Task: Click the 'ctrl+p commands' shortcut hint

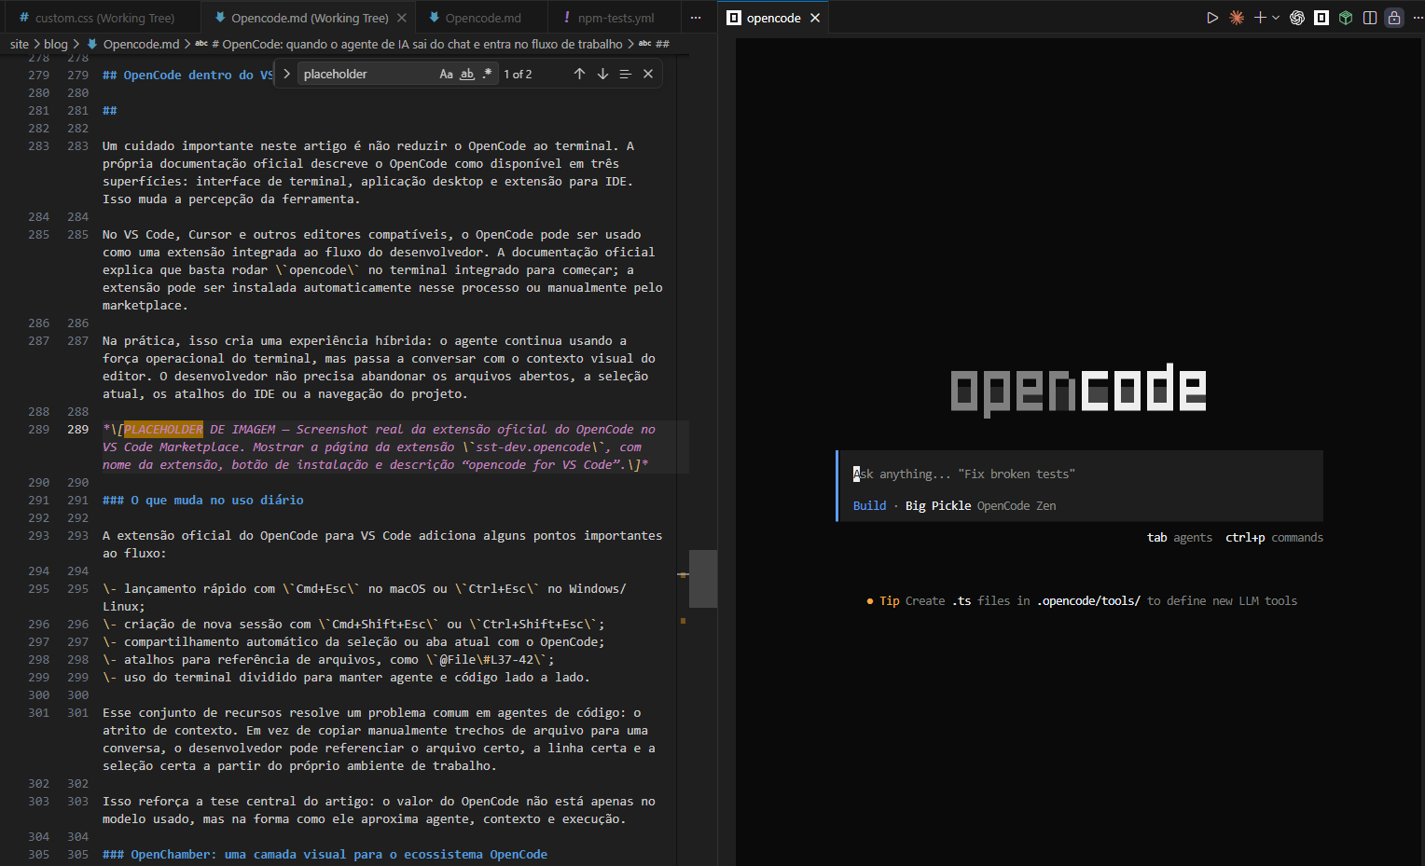Action: click(x=1274, y=537)
